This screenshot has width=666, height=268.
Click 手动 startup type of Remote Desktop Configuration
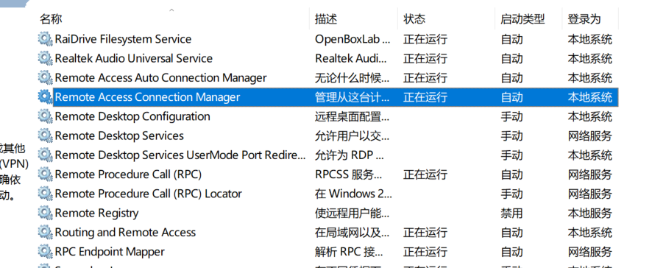(x=511, y=116)
